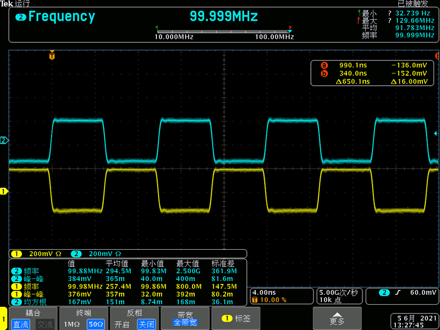Select the channel 2 ground marker on left edge

[x=4, y=141]
